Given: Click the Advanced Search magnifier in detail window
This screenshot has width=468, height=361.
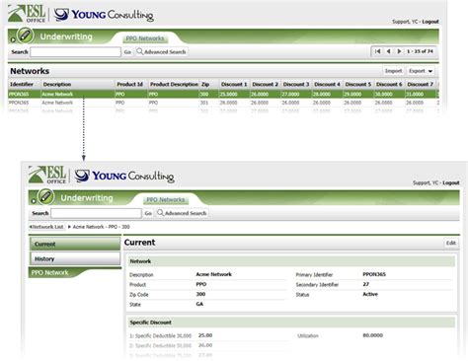Looking at the screenshot, I should (160, 213).
